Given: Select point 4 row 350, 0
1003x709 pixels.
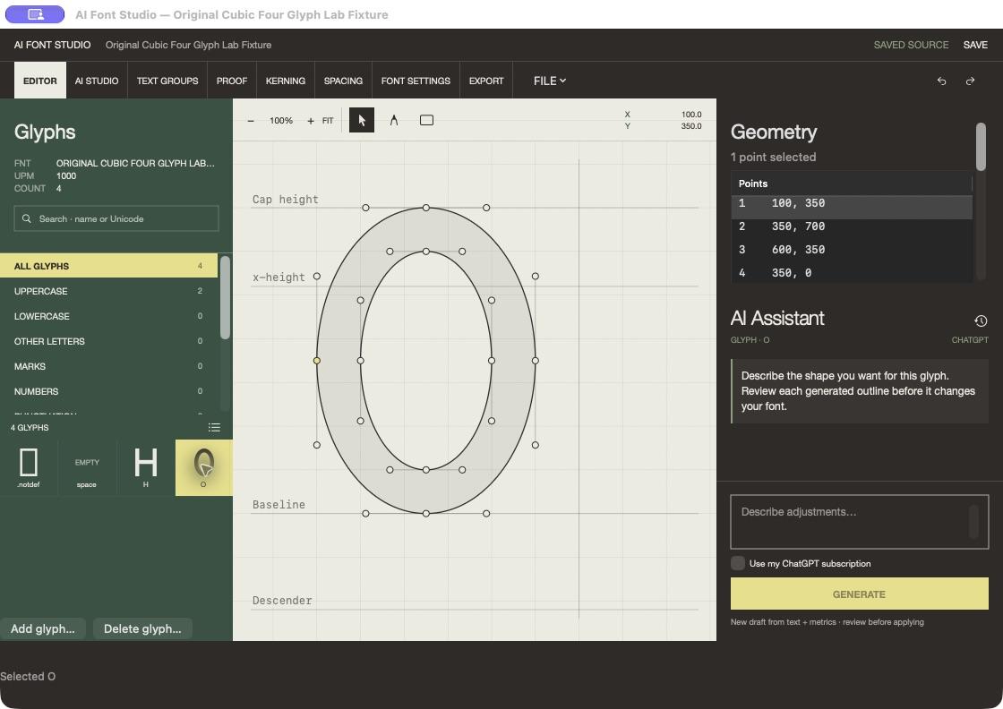Looking at the screenshot, I should click(x=852, y=272).
